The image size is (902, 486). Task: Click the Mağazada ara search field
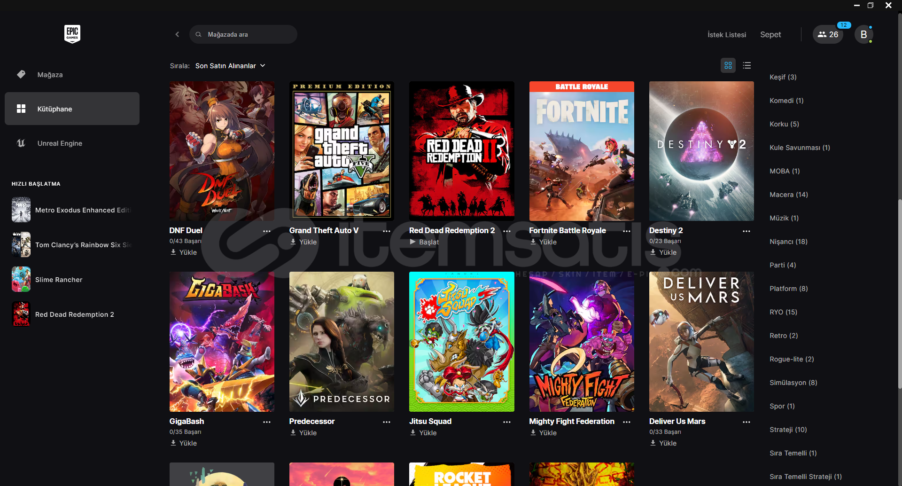point(243,34)
